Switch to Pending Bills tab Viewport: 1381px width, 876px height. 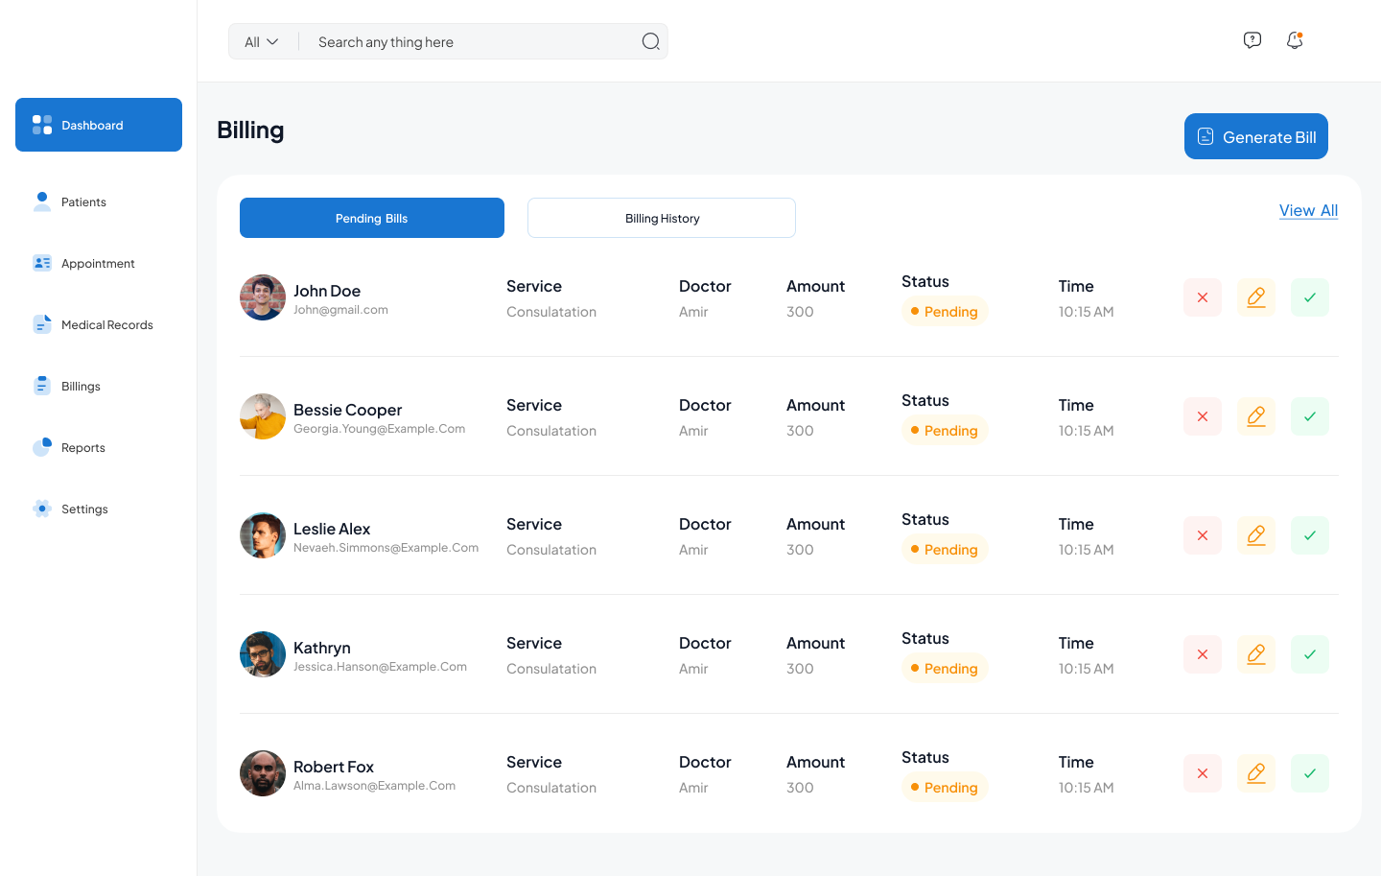(372, 218)
